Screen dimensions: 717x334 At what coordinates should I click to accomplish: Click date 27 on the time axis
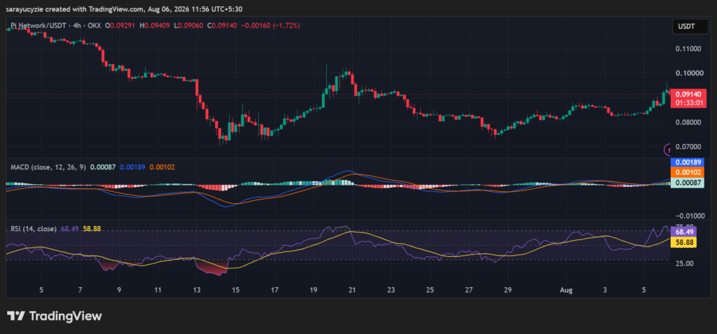468,290
